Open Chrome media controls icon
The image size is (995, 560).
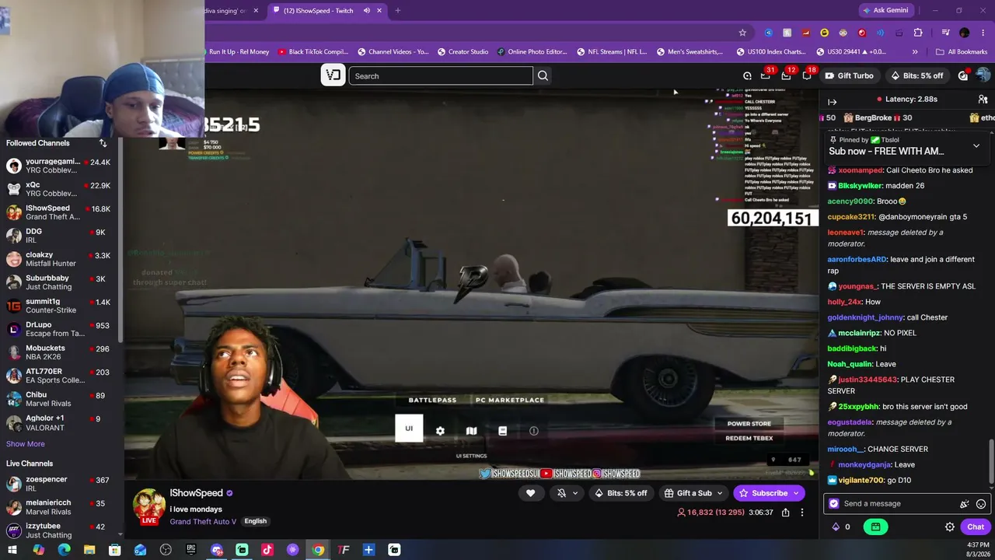pyautogui.click(x=945, y=33)
